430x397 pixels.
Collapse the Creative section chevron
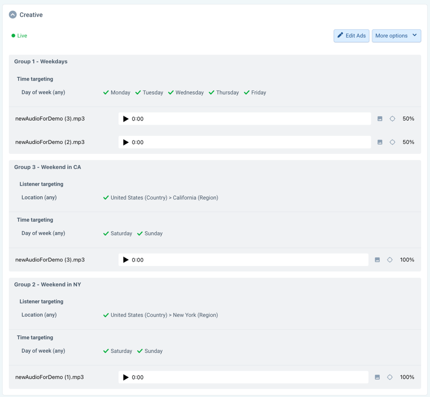pos(13,15)
